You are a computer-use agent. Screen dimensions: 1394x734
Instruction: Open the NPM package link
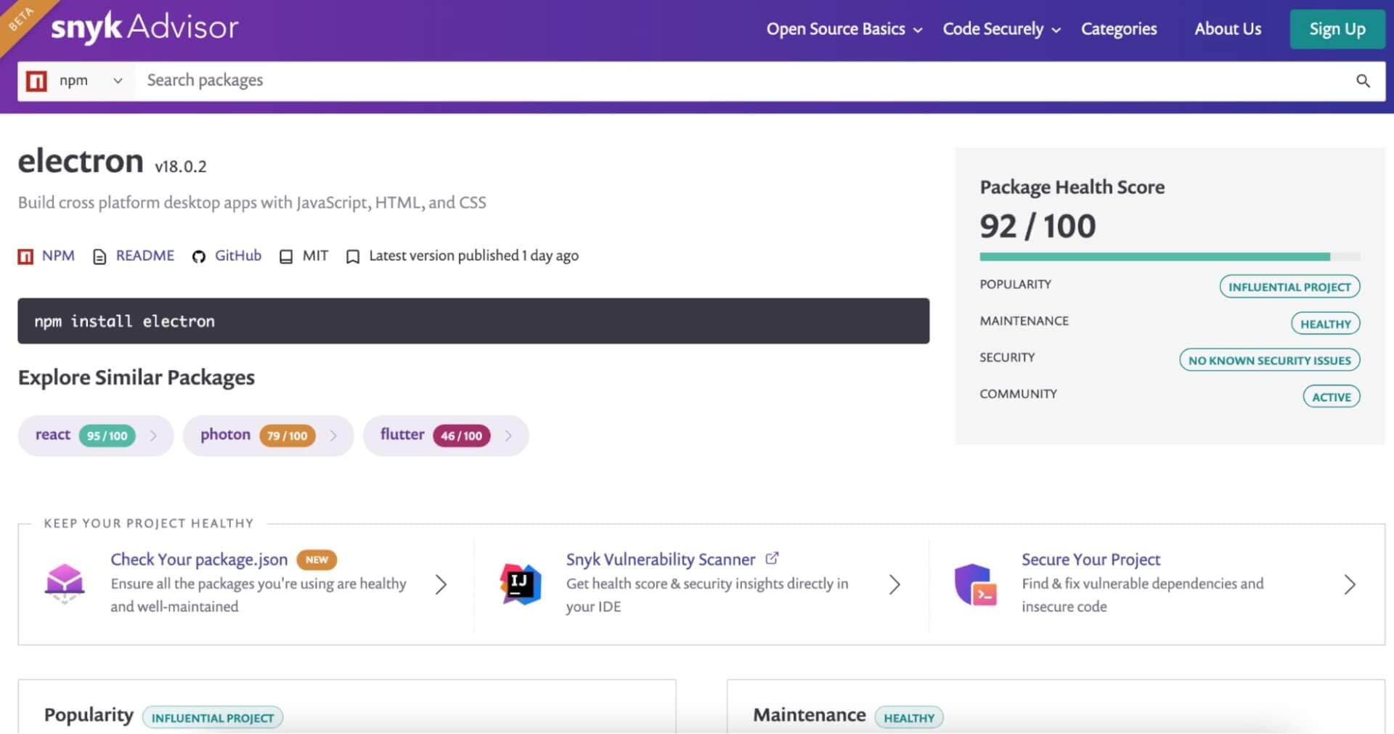point(58,256)
